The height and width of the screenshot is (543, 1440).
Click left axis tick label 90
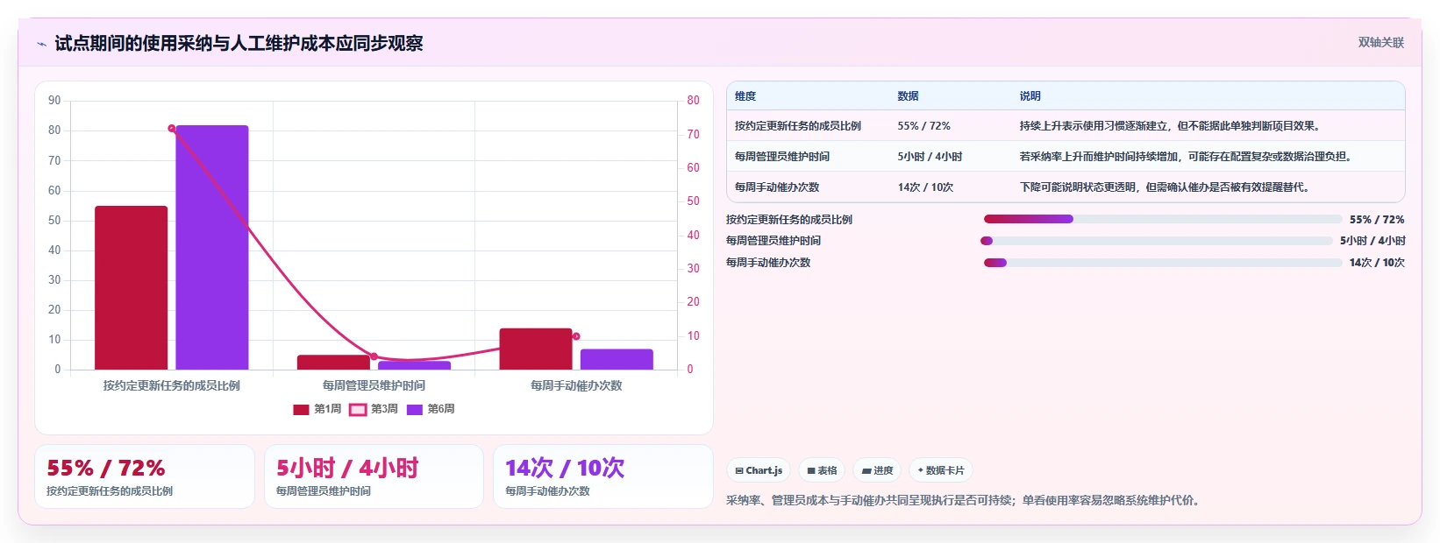tap(54, 101)
